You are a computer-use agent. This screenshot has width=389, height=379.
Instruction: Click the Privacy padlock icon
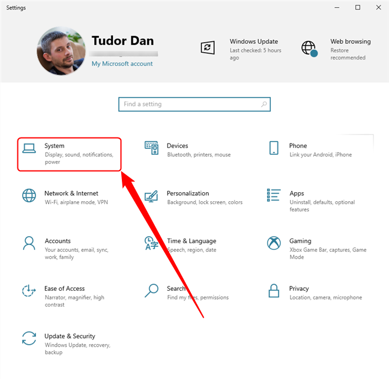coord(274,291)
